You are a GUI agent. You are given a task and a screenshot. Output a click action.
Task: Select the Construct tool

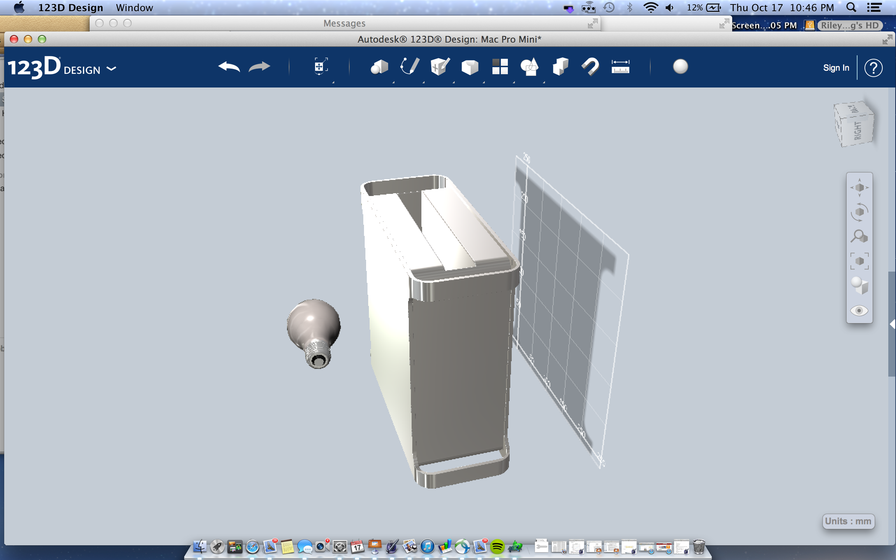pos(439,66)
